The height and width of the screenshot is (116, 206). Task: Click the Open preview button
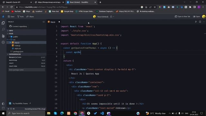pos(196,16)
